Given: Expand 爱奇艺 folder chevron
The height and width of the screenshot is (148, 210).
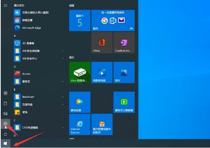Looking at the screenshot, I should click(x=63, y=81).
